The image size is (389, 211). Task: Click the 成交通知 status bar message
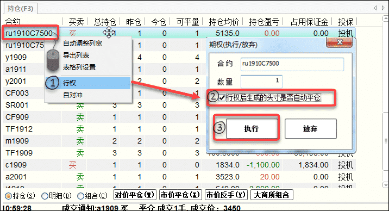pos(151,208)
